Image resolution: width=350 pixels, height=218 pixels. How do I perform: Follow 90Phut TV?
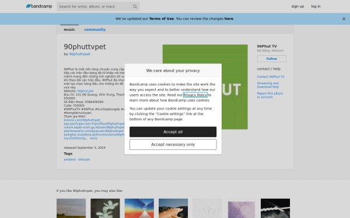[x=271, y=59]
